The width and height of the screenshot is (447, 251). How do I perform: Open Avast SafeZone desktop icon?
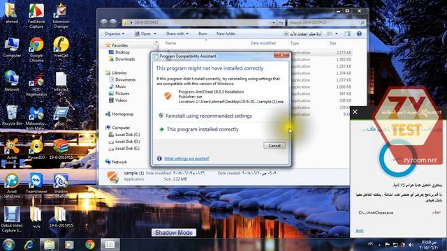pos(12,185)
